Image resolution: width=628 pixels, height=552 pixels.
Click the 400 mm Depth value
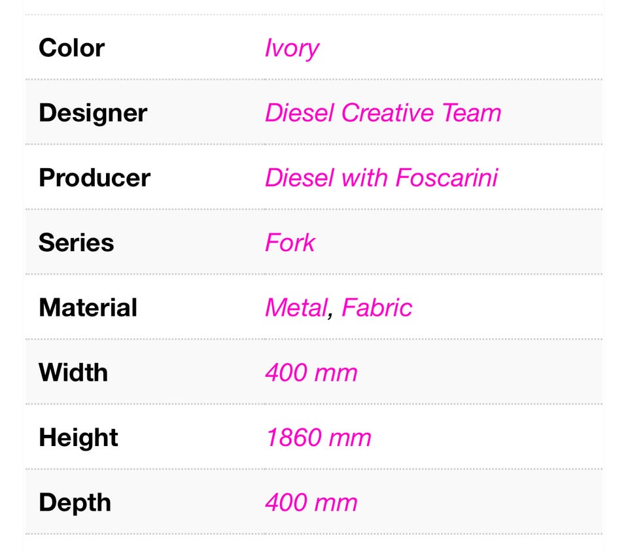[x=311, y=502]
